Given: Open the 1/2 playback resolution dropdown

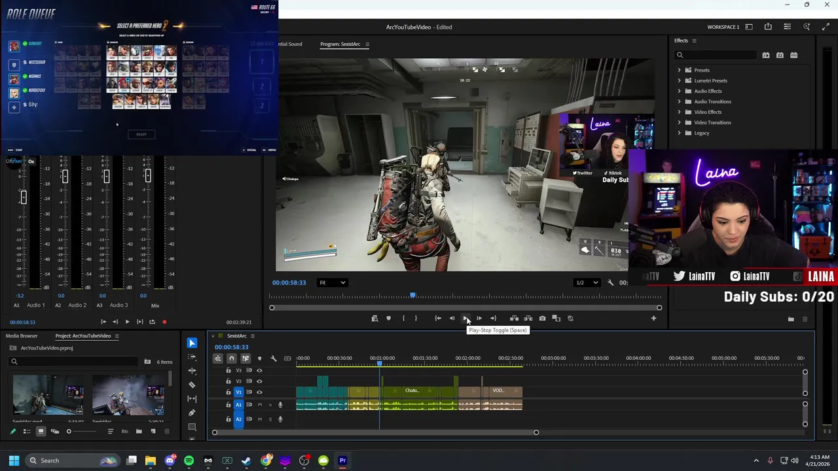Looking at the screenshot, I should pos(587,283).
